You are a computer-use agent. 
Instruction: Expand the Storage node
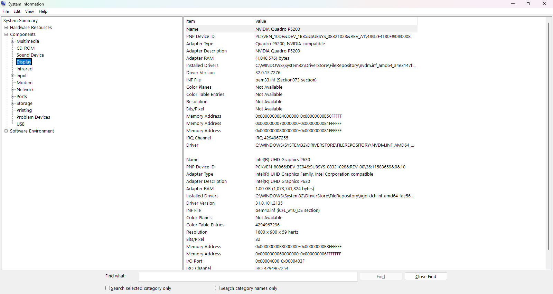coord(12,104)
